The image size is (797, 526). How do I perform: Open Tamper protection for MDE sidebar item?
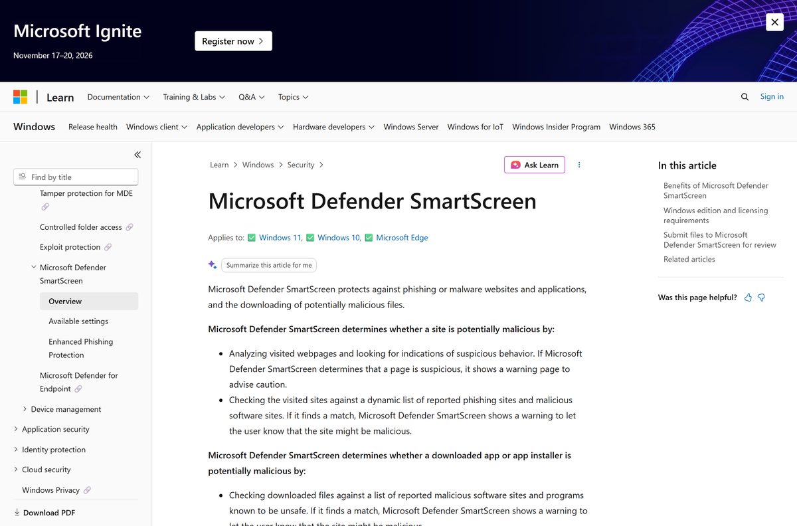86,193
